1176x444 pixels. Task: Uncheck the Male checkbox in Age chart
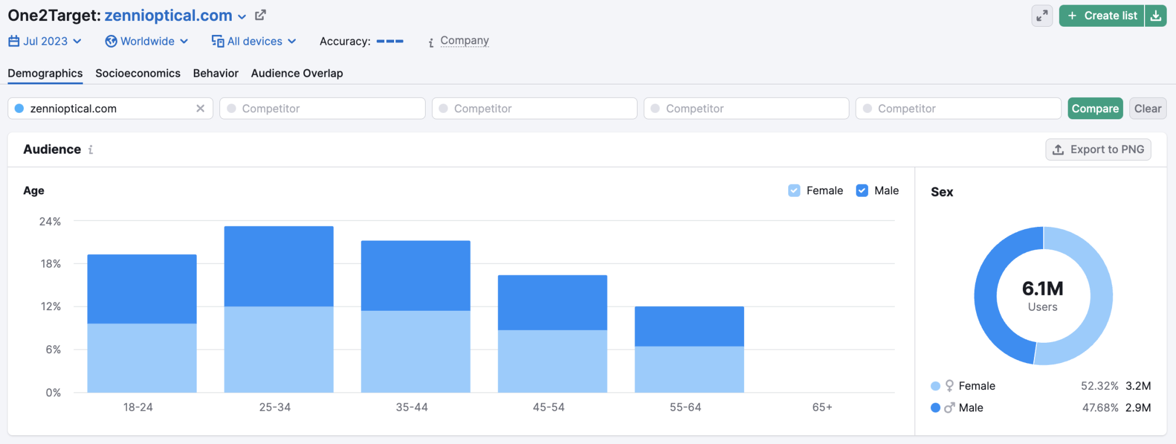point(862,190)
